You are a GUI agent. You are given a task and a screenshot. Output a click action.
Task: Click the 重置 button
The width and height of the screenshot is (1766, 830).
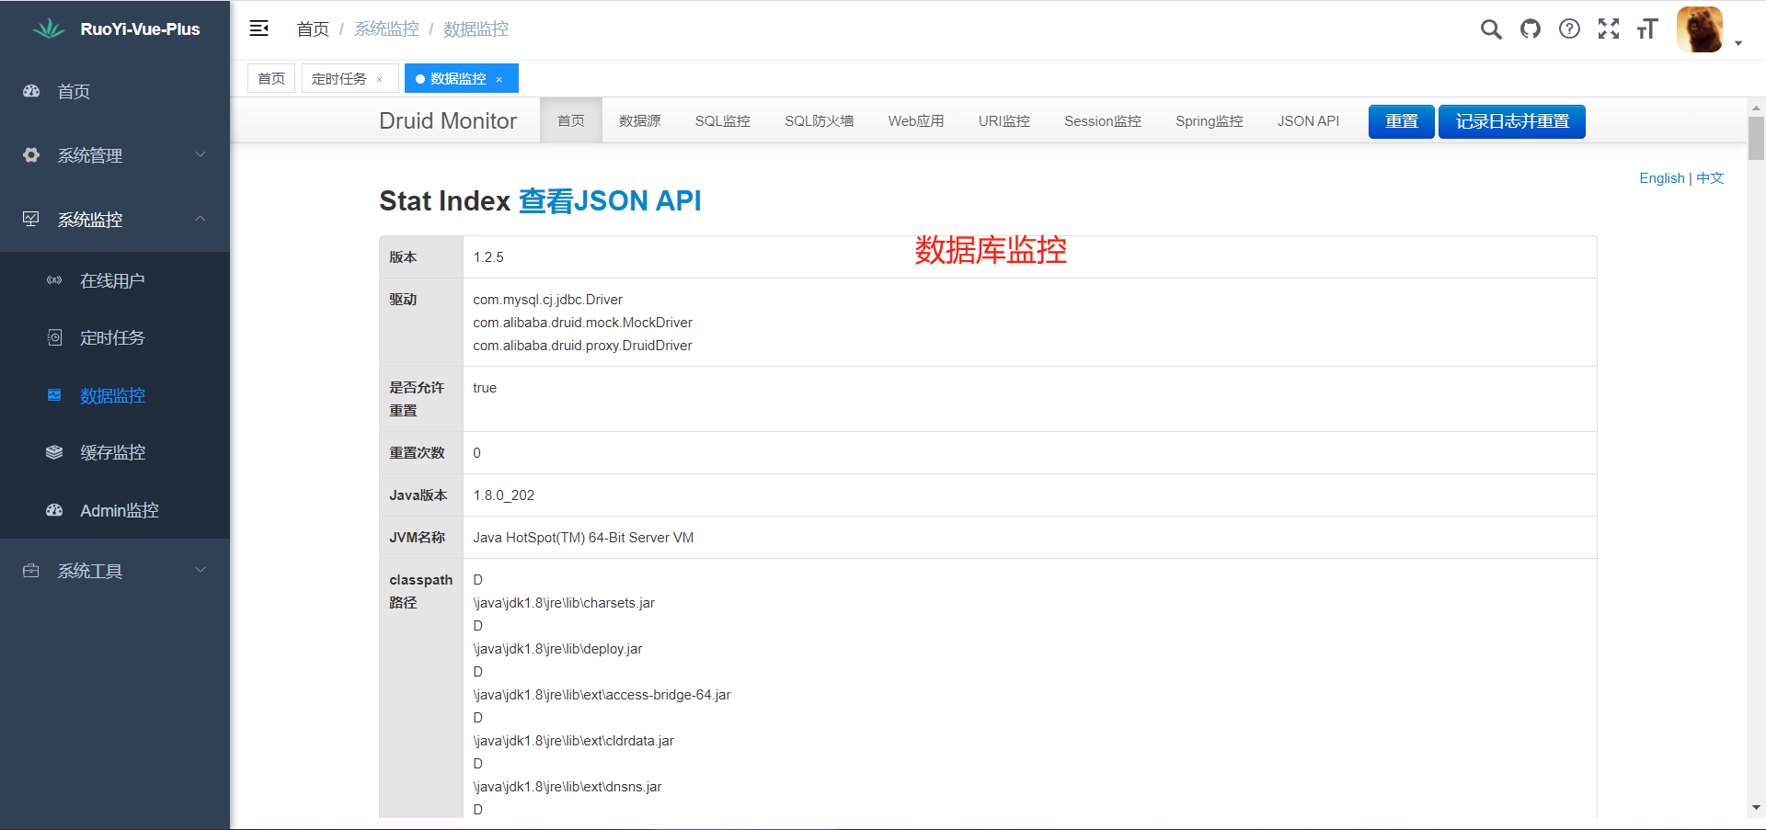[x=1402, y=121]
